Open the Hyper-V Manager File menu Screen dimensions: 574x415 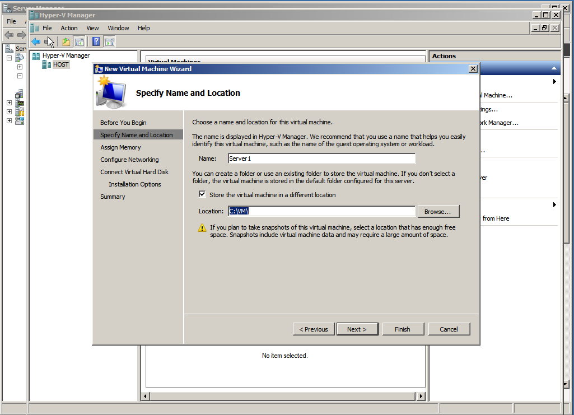click(47, 28)
